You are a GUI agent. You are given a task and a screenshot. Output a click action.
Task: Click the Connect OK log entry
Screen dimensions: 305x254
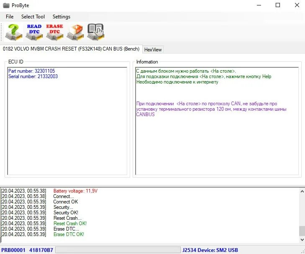pos(66,202)
